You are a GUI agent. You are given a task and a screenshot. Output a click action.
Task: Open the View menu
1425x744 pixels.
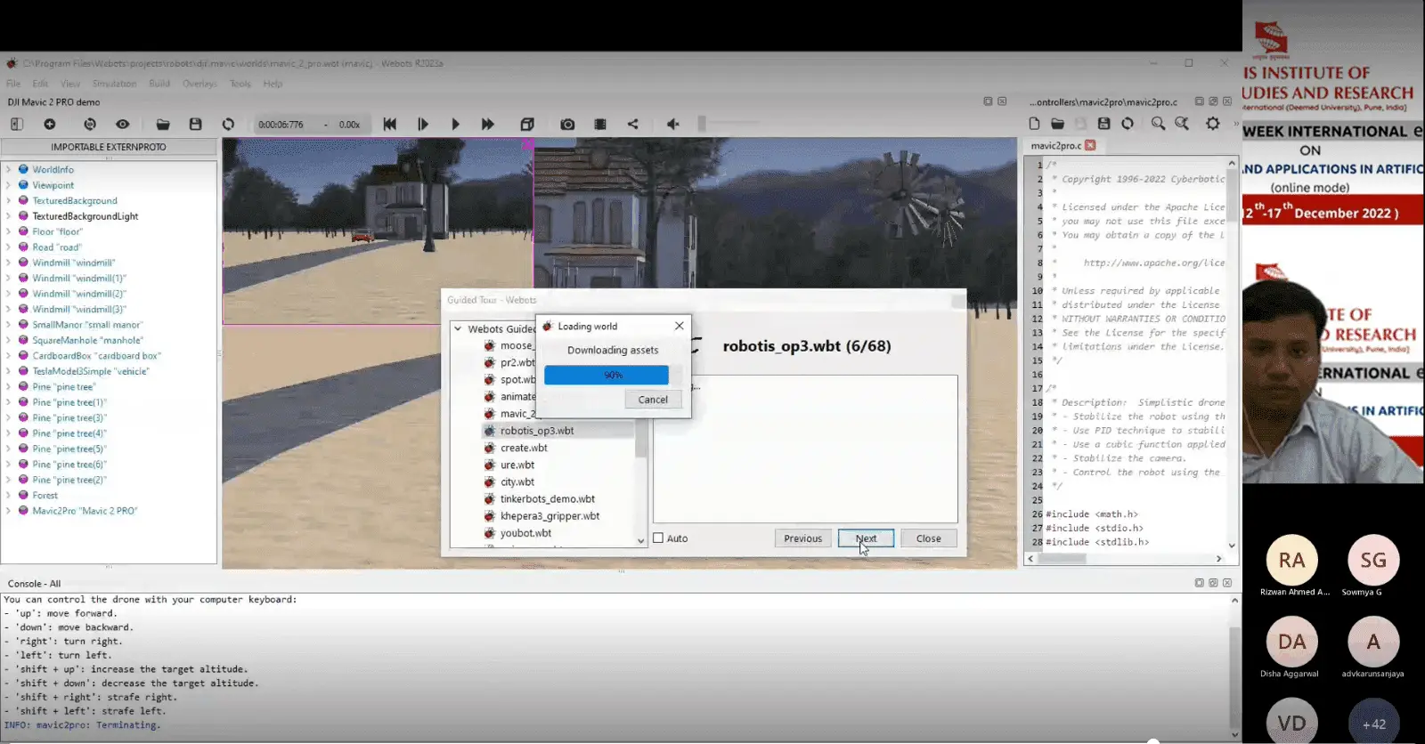tap(70, 84)
